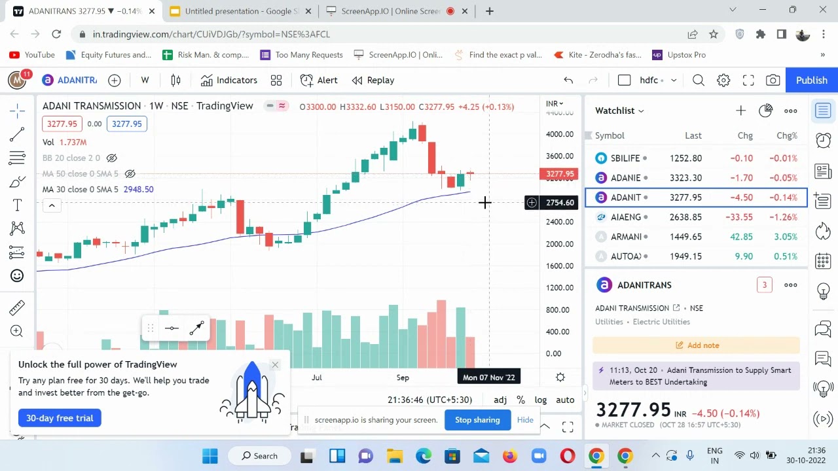Screen dimensions: 838x471
Task: Open the economic calendar icon
Action: (823, 262)
